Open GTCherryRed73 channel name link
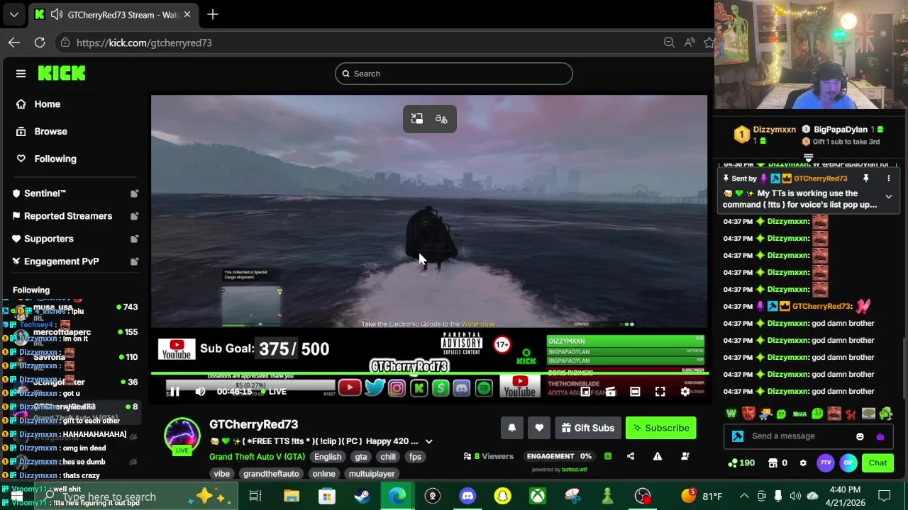 (x=253, y=424)
